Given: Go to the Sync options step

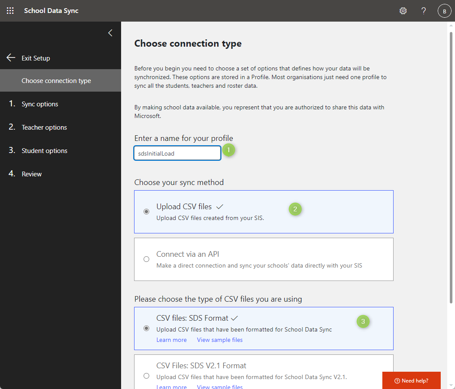Looking at the screenshot, I should [x=39, y=104].
